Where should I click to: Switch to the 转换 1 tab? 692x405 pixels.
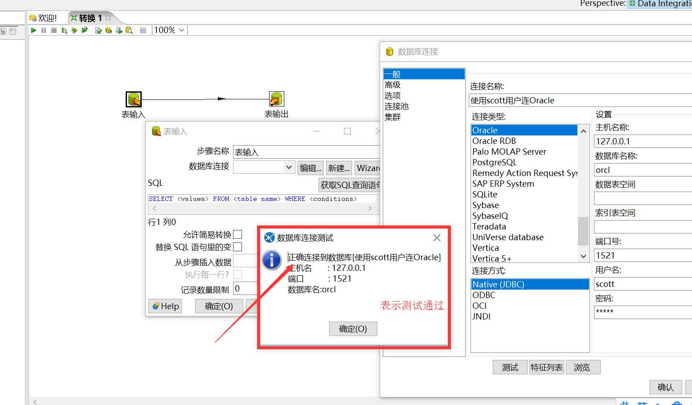coord(90,18)
